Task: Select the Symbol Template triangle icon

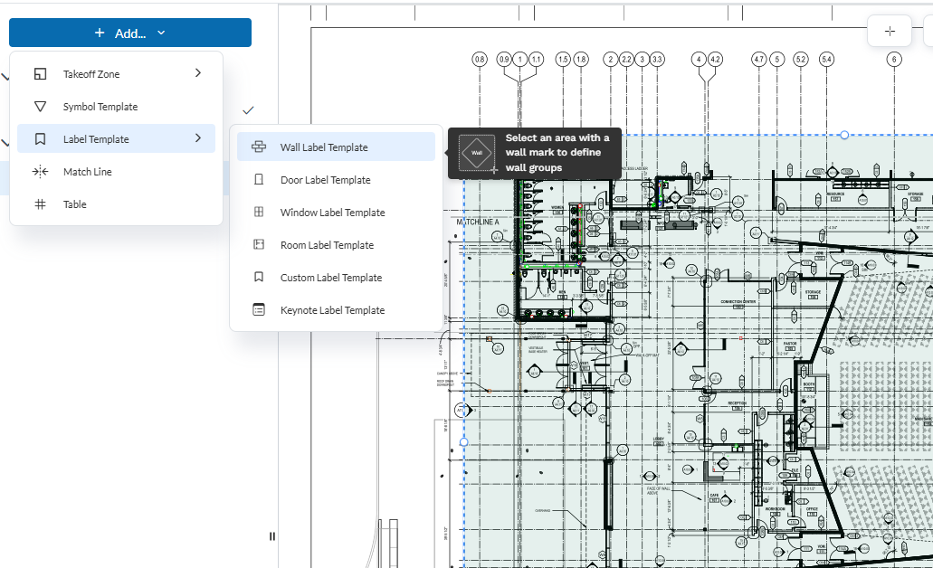Action: pyautogui.click(x=40, y=106)
